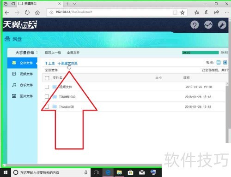Open Task View on the taskbar
This screenshot has height=177, width=231.
click(96, 172)
